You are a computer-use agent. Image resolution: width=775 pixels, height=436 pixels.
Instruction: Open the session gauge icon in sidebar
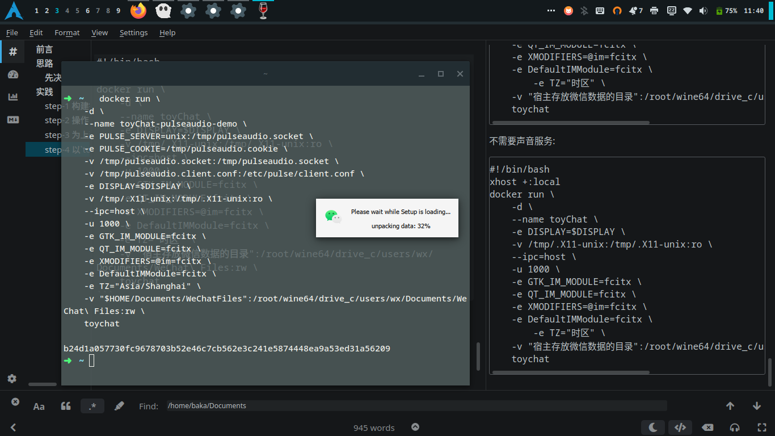point(12,74)
